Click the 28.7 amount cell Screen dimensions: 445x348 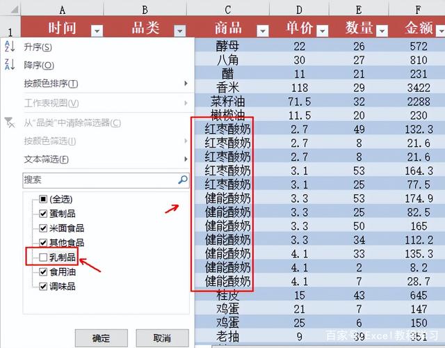[x=419, y=281]
